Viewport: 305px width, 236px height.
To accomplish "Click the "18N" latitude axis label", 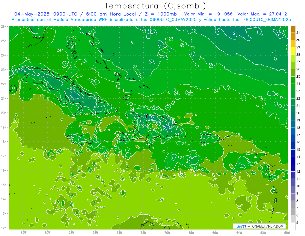I will (4, 142).
